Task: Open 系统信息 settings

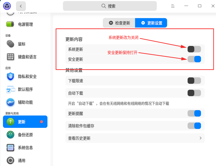Action: coord(25,148)
